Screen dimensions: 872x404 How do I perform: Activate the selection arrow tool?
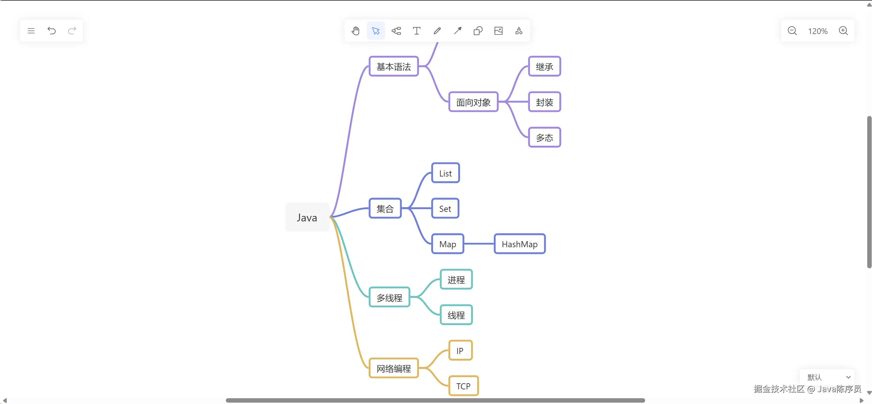click(376, 31)
